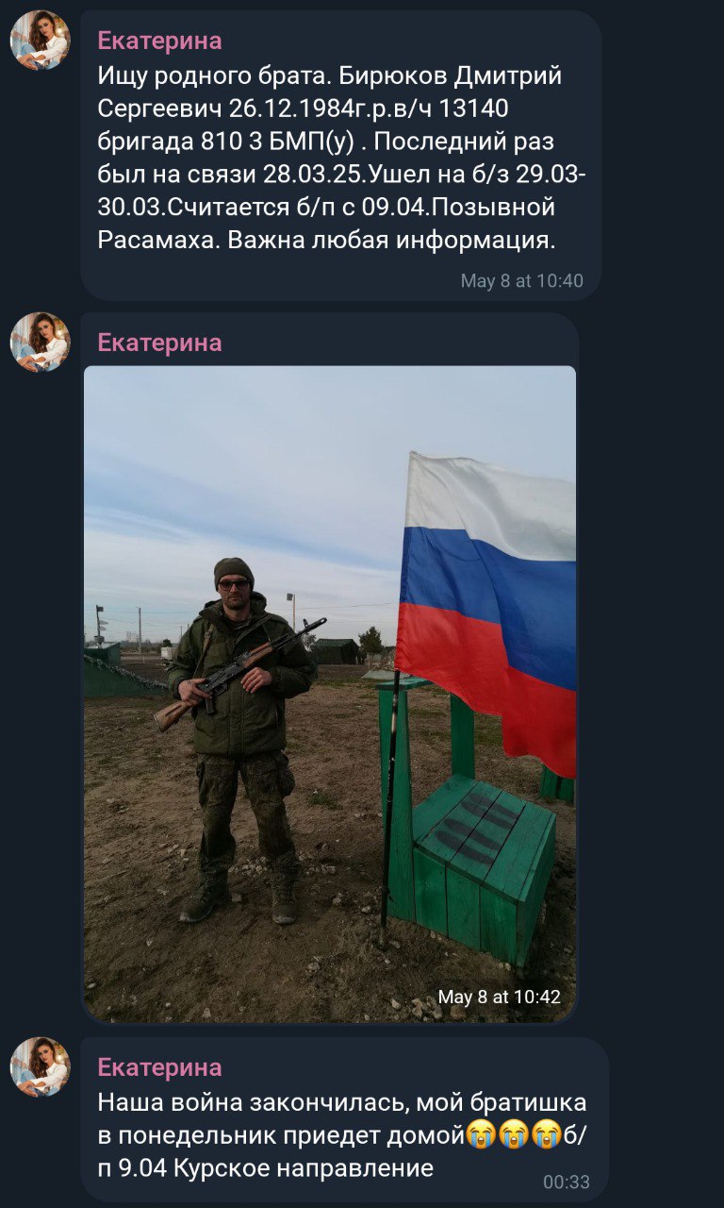Viewport: 724px width, 1208px height.
Task: Click the timestamp May 8 at 10:40
Action: pyautogui.click(x=522, y=280)
